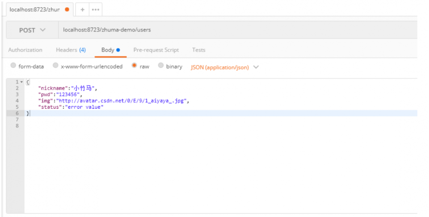Choose the binary radio option
429x217 pixels.
[x=161, y=65]
